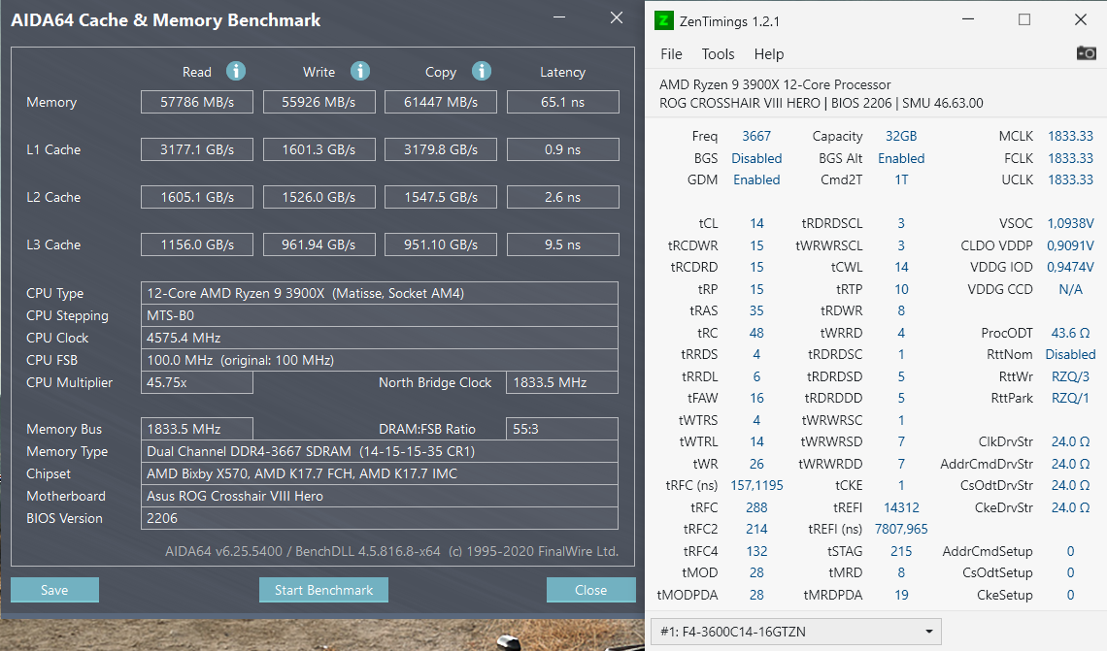The image size is (1107, 651).
Task: Click the L1 Cache latency 0.9 ns
Action: pos(562,149)
